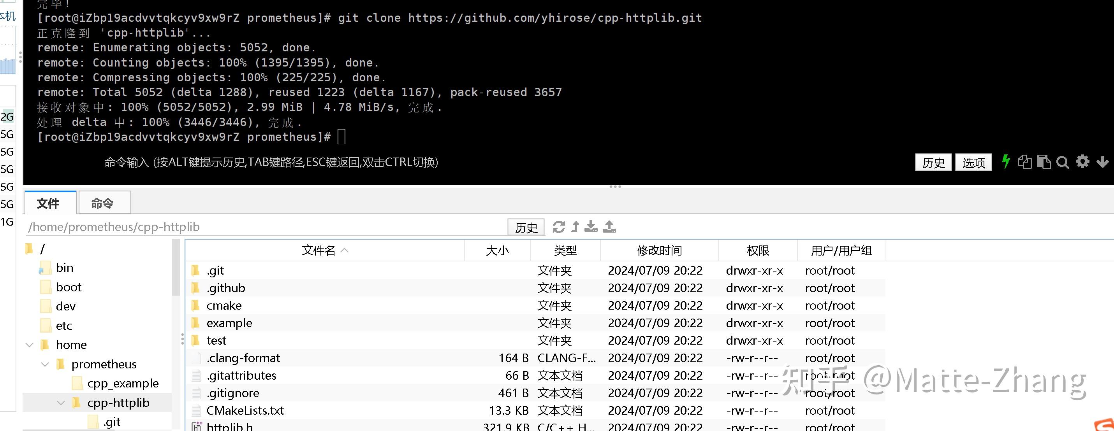Collapse the prometheus folder node

tap(45, 364)
